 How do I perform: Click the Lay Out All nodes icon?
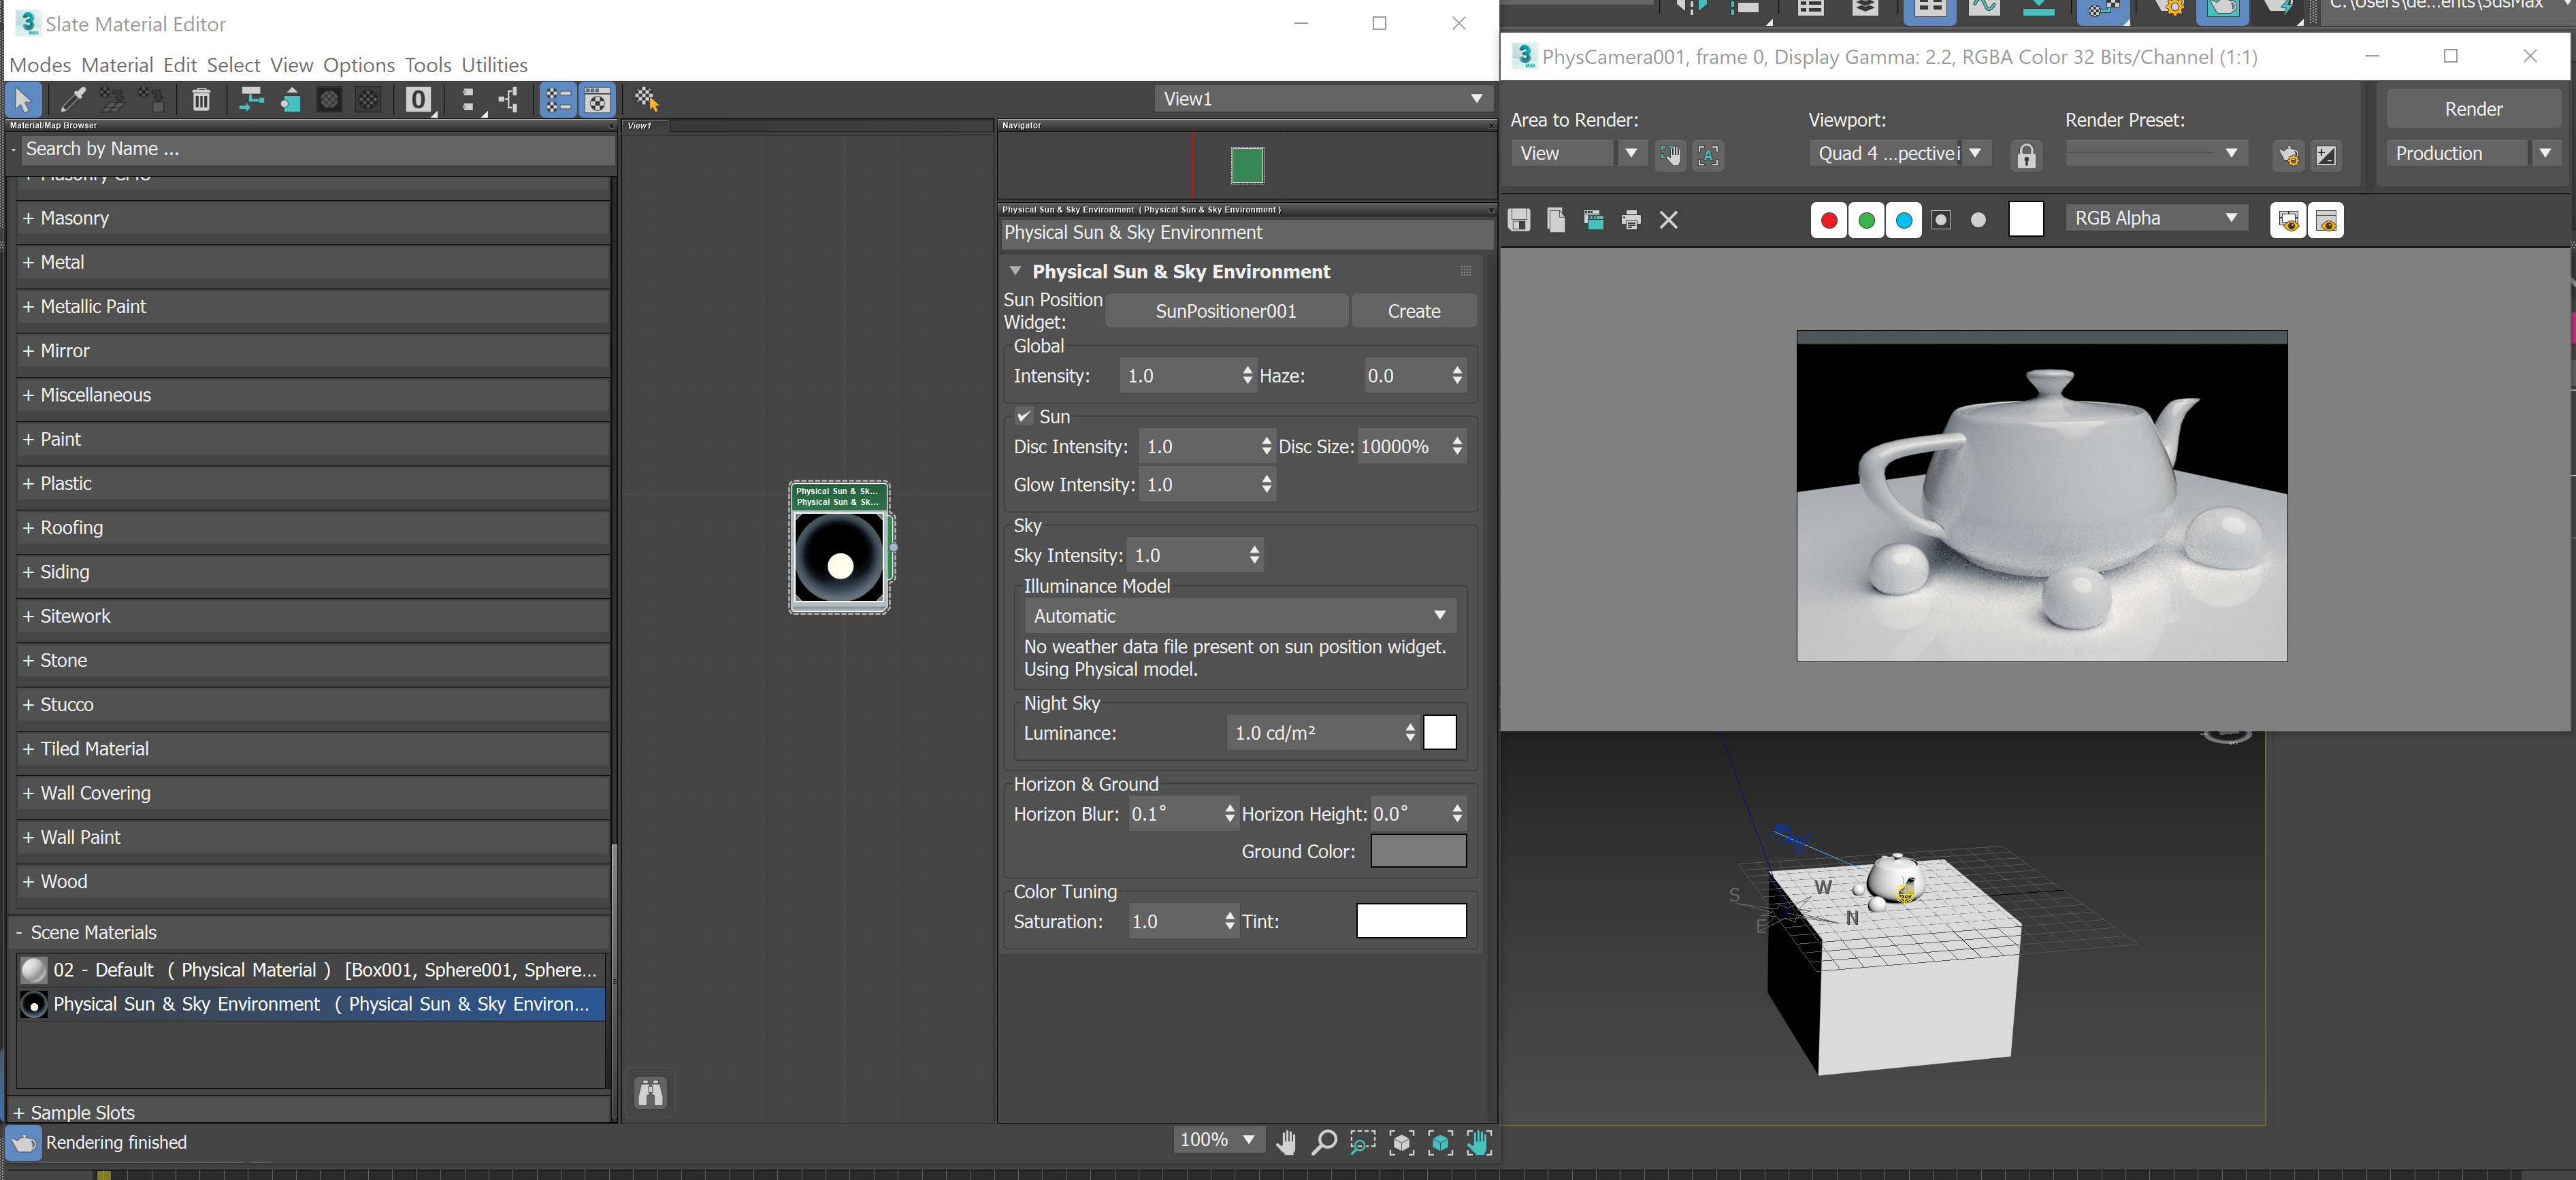[467, 99]
